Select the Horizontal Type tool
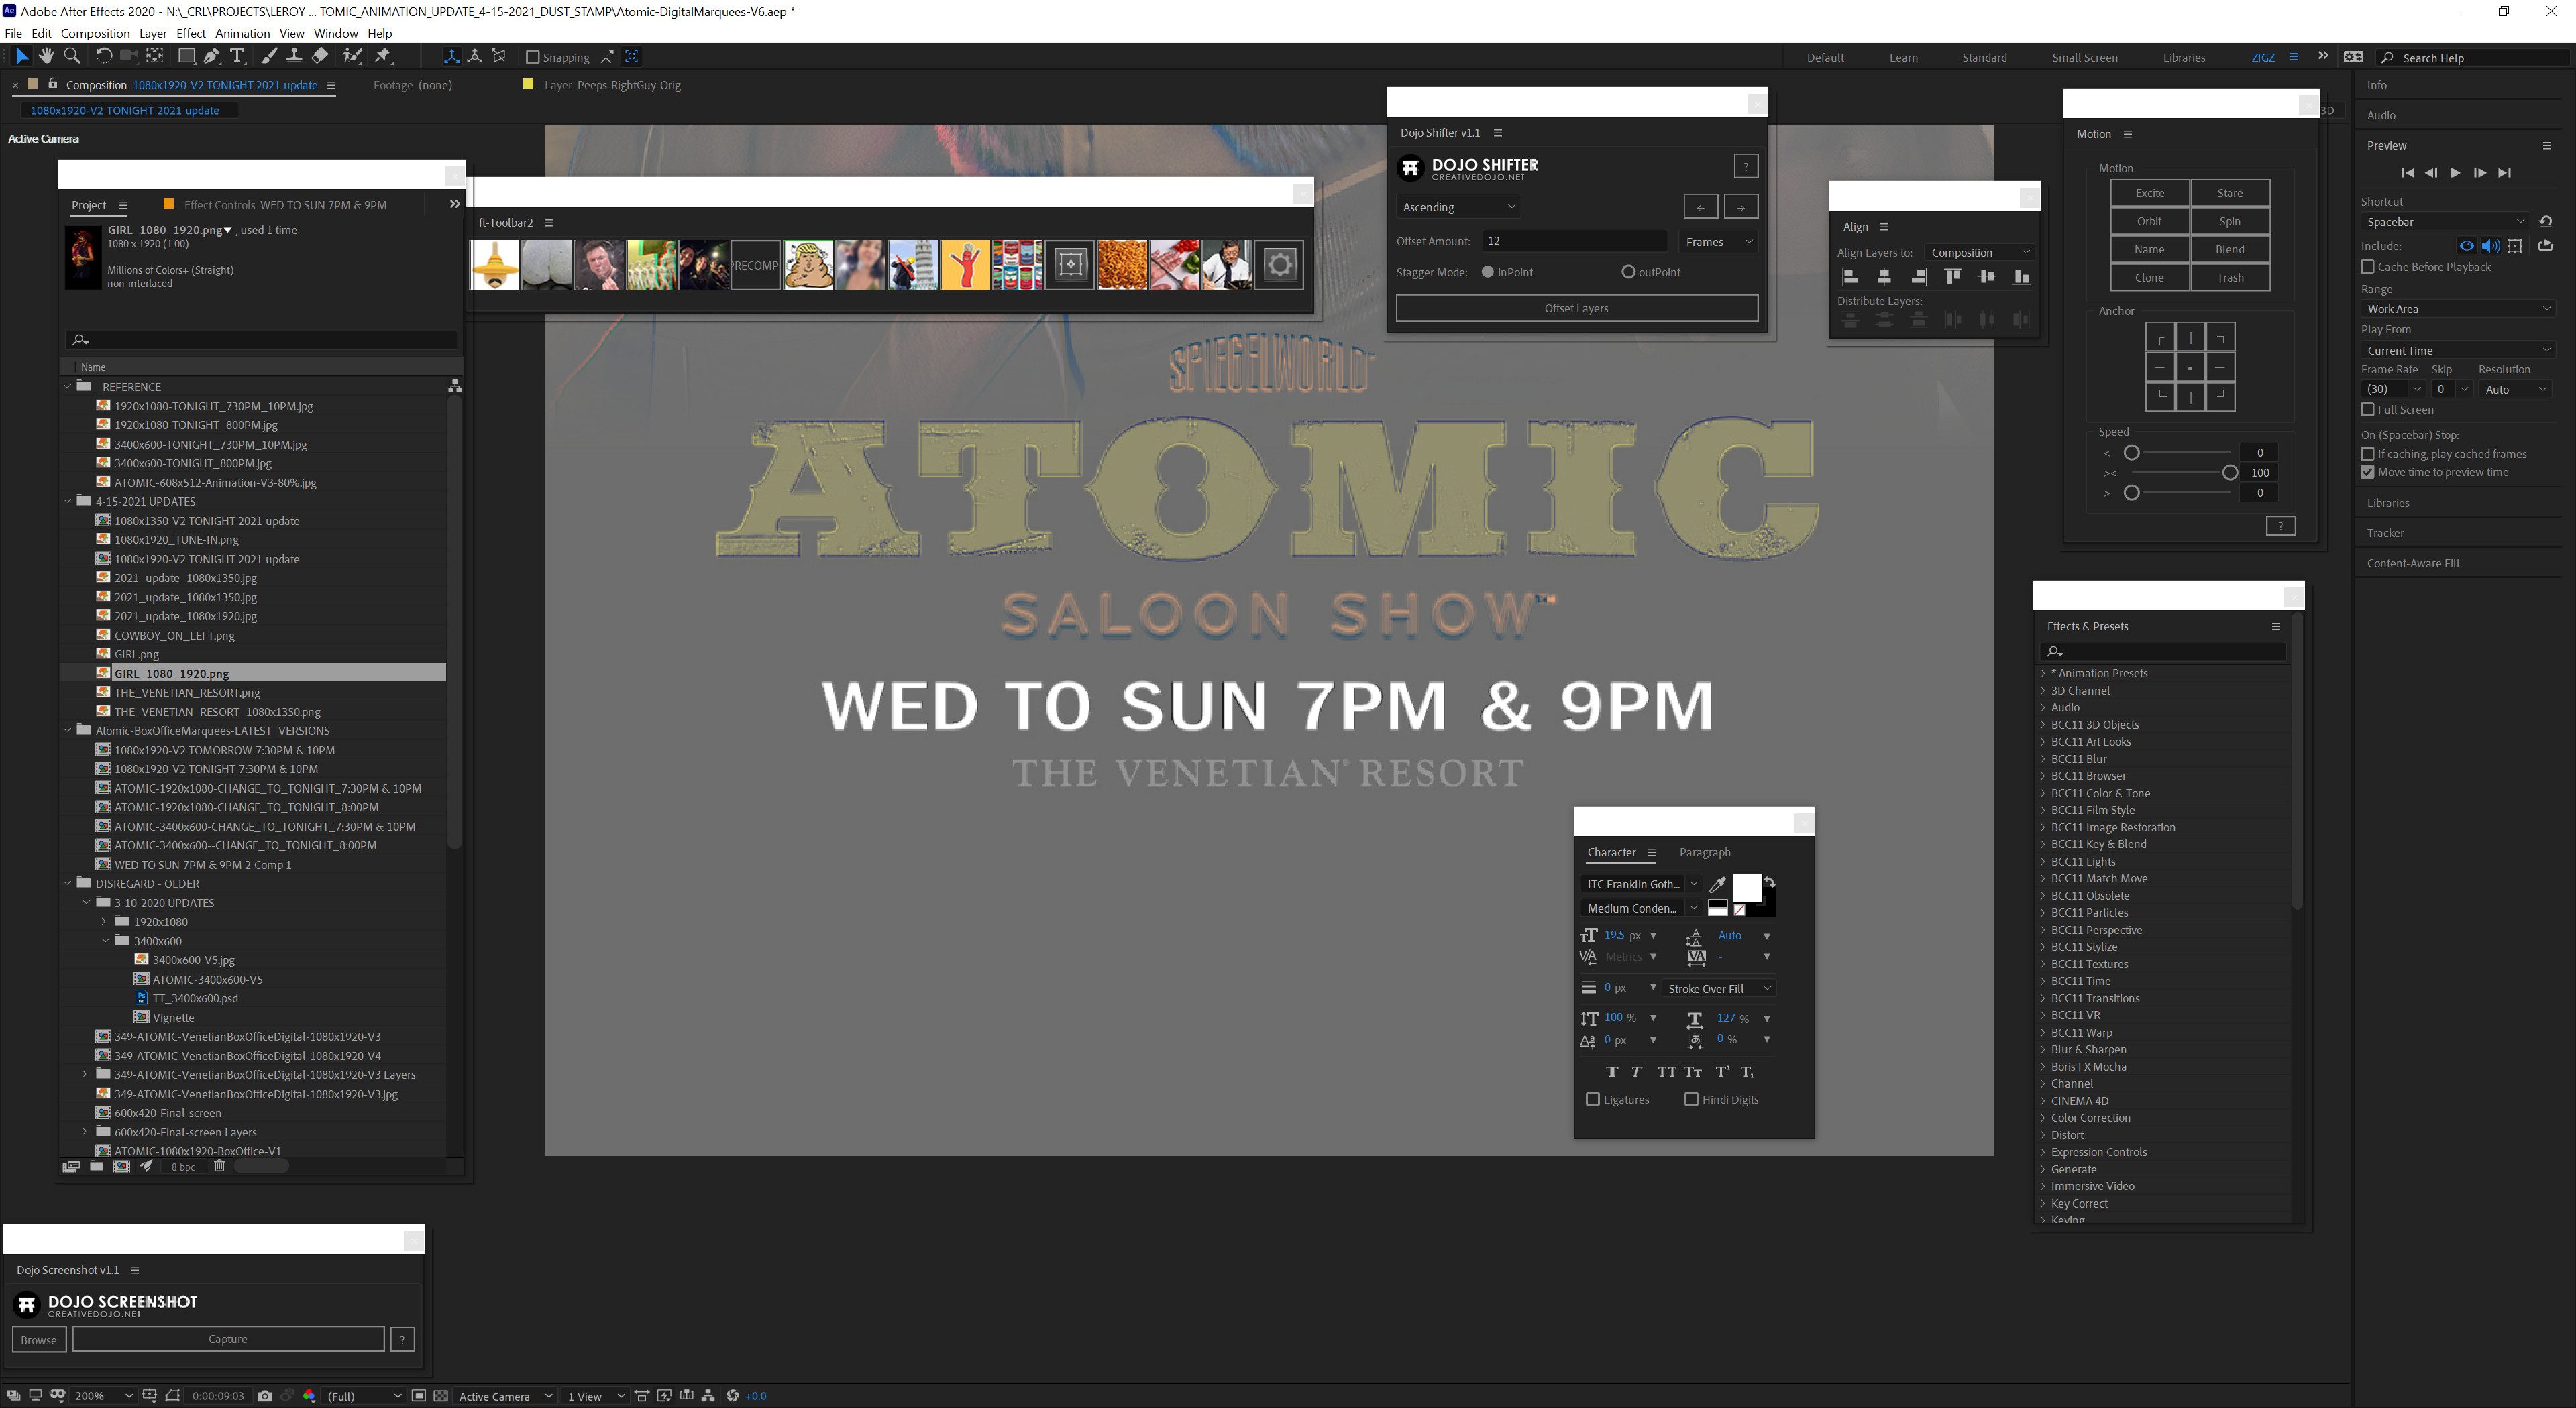Viewport: 2576px width, 1408px height. tap(237, 57)
